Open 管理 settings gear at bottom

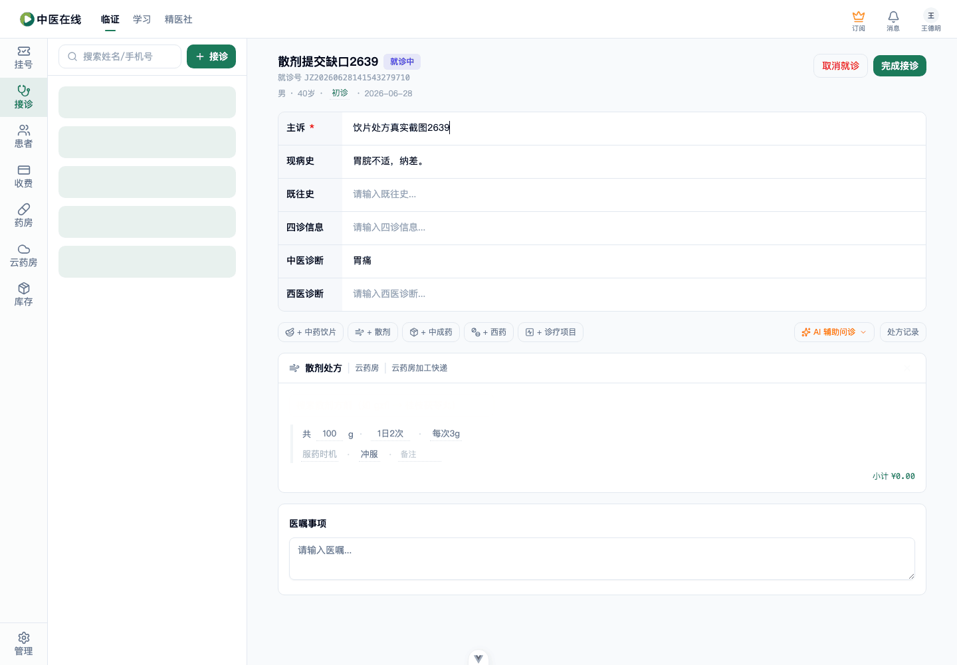click(23, 644)
